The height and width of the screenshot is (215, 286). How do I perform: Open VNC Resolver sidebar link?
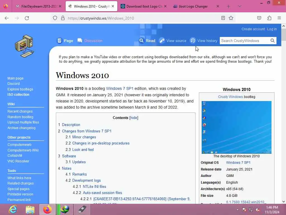(x=18, y=161)
